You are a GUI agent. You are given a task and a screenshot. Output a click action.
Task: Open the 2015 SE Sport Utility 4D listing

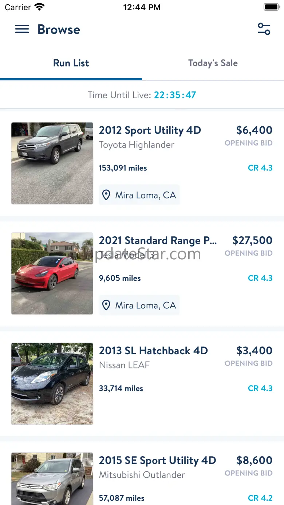point(158,461)
